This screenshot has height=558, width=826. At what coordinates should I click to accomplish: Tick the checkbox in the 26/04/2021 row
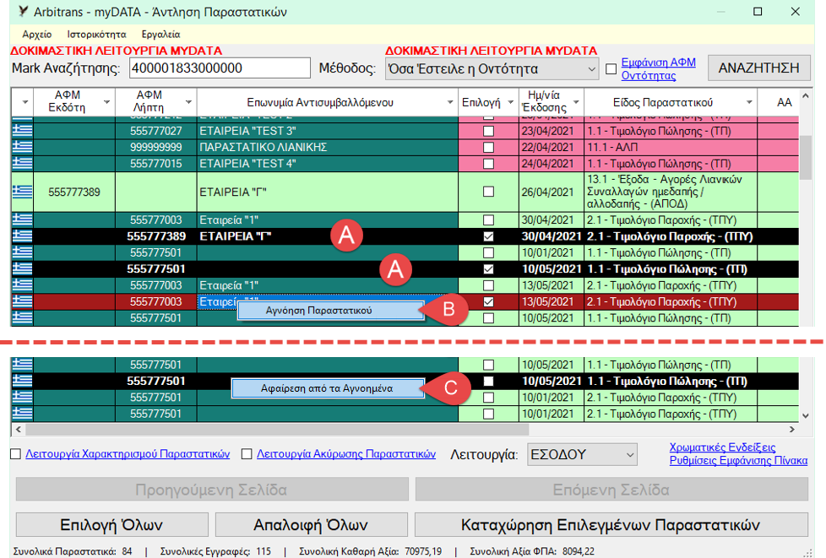click(x=488, y=192)
